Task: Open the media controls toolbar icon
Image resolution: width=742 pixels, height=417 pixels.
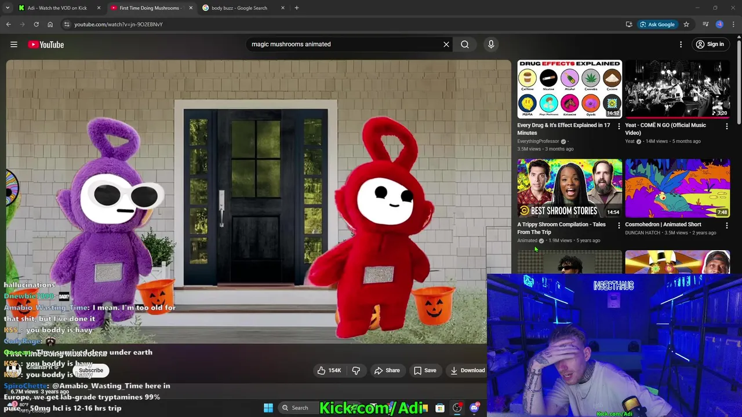Action: pos(705,24)
